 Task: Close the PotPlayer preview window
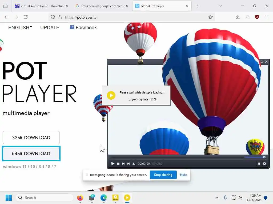(x=266, y=62)
